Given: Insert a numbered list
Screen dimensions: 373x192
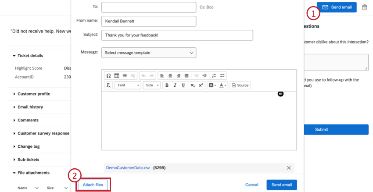Looking at the screenshot, I should pyautogui.click(x=214, y=76).
